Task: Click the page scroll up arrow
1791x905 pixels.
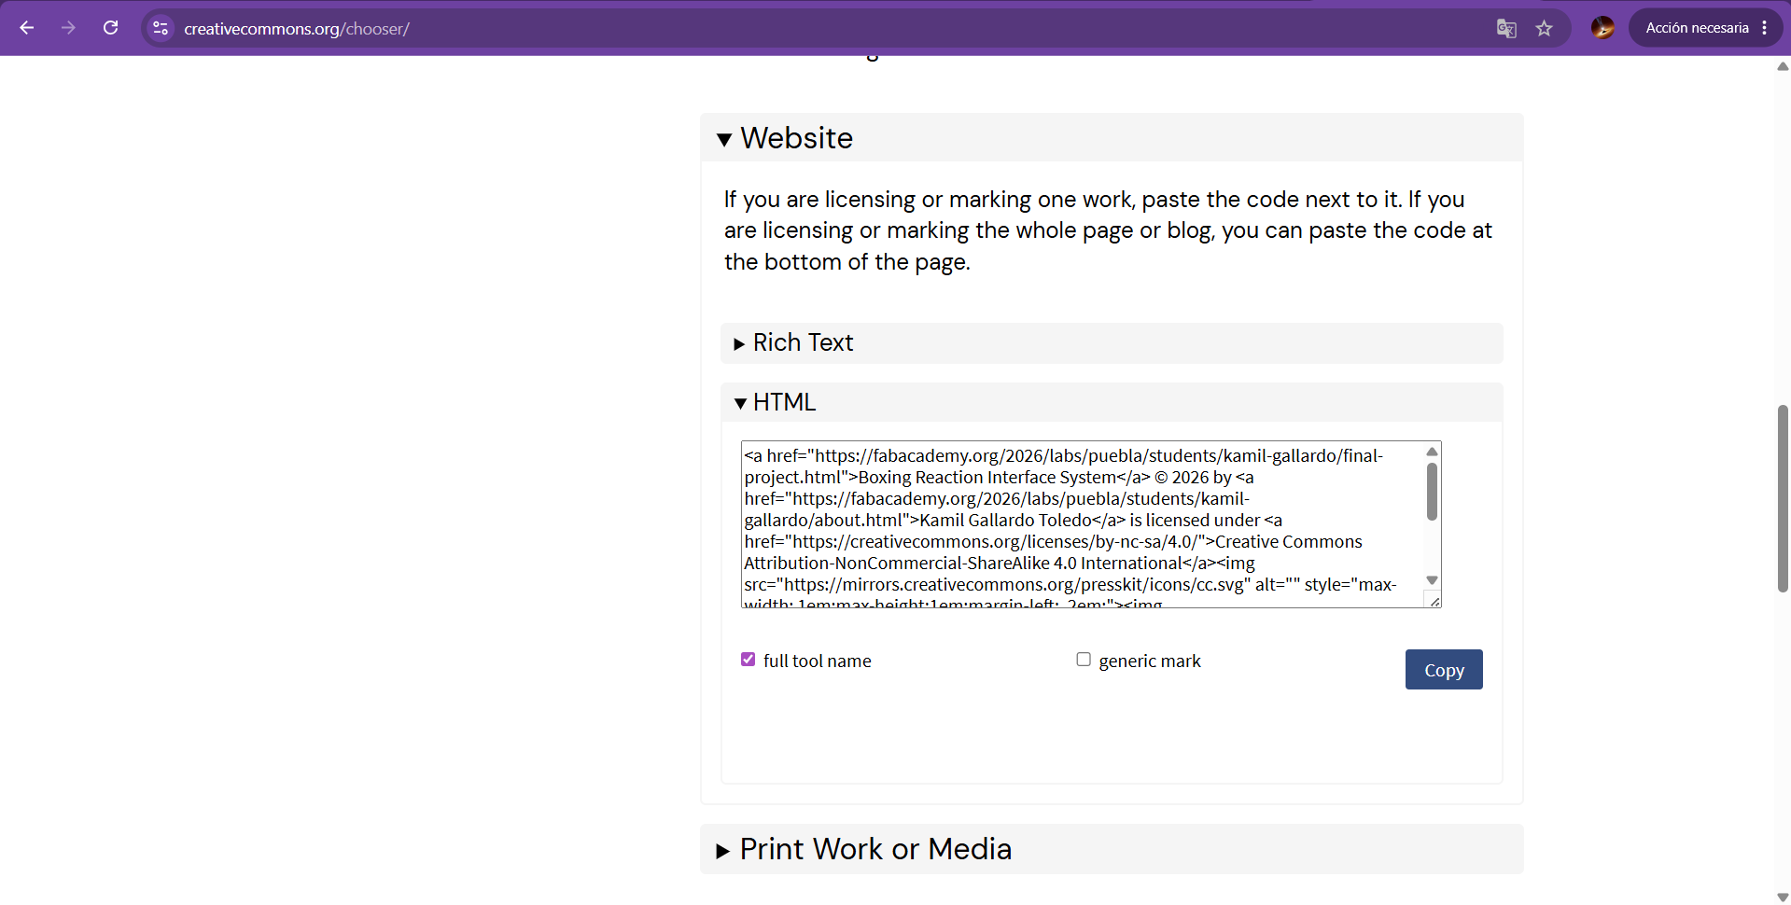Action: click(1783, 66)
